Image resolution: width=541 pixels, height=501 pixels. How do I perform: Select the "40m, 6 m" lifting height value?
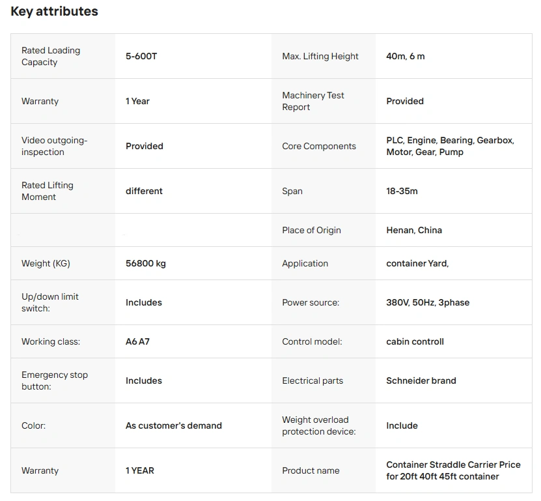coord(405,56)
